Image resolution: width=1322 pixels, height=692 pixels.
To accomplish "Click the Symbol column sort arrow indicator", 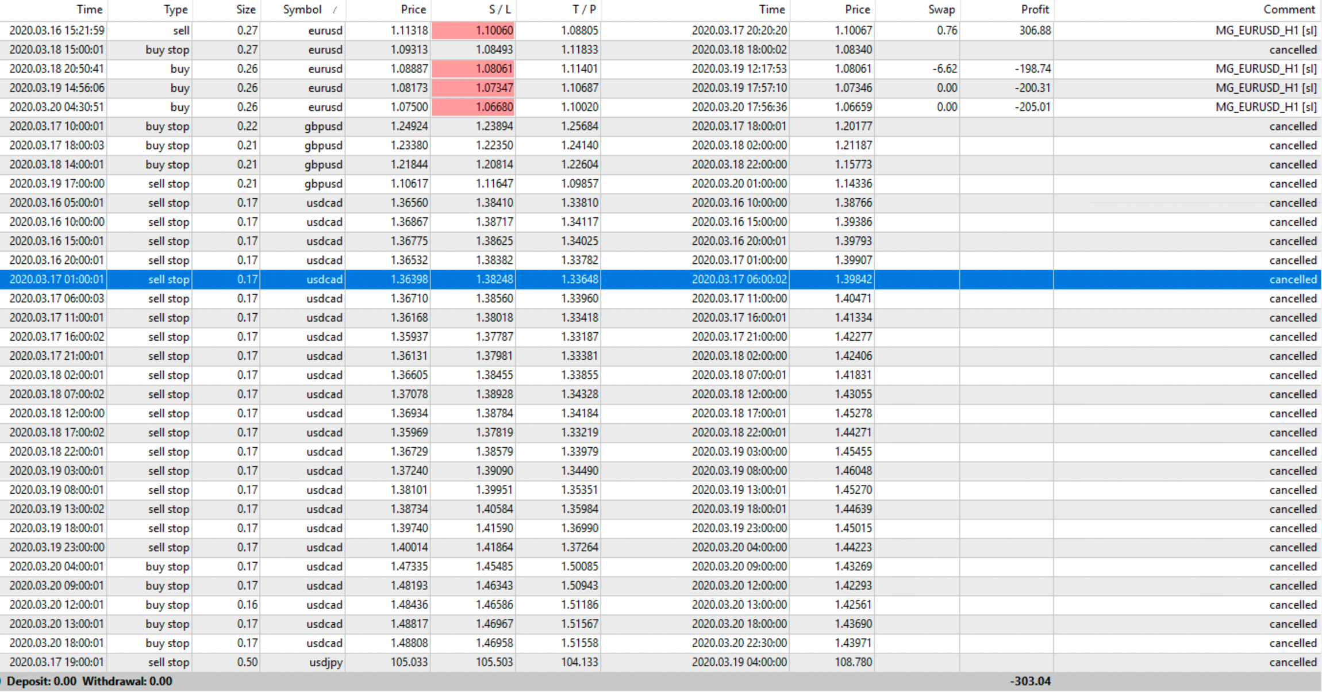I will pos(335,10).
